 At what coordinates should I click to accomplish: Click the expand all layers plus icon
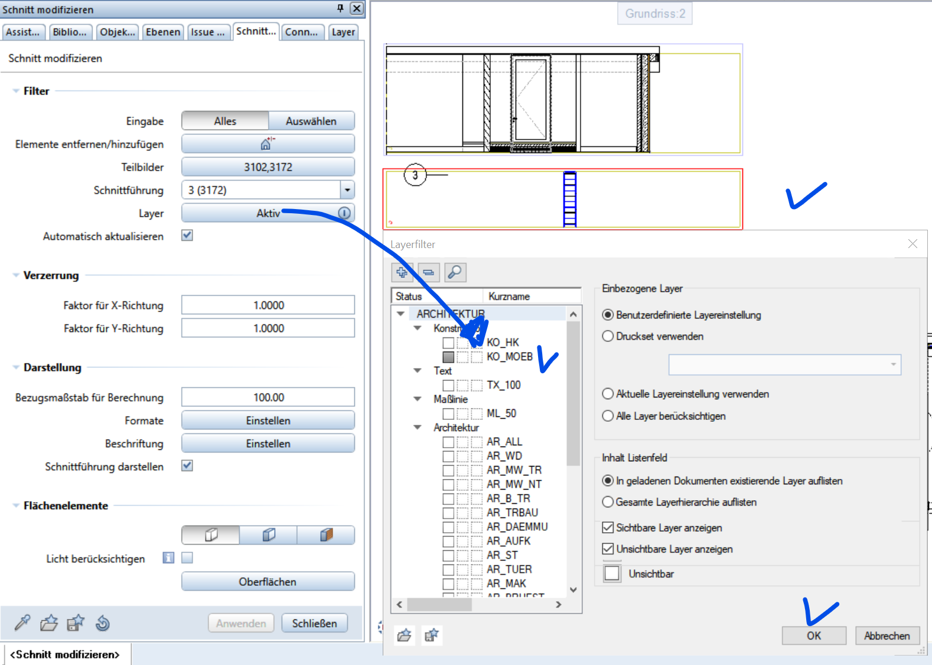[x=402, y=272]
